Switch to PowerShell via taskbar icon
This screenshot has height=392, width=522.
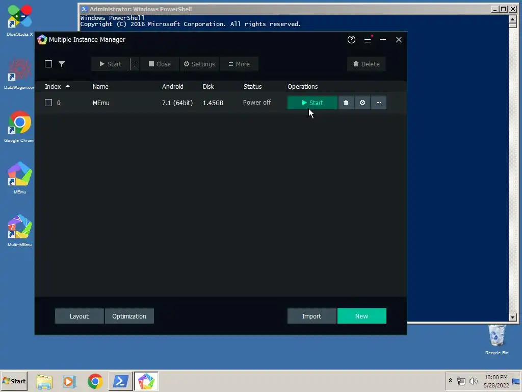pyautogui.click(x=120, y=381)
